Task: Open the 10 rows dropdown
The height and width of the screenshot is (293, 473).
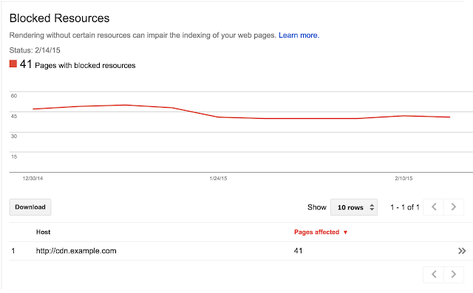Action: pyautogui.click(x=354, y=207)
